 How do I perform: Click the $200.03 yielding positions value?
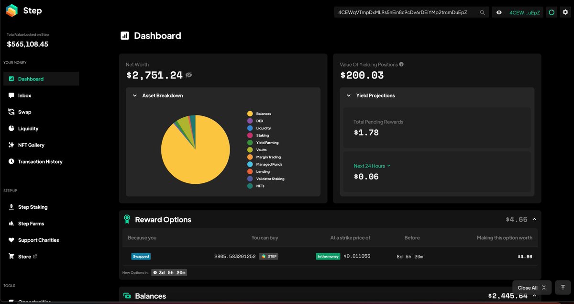pos(362,75)
